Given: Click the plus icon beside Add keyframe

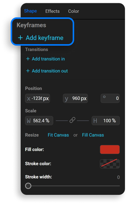Looking at the screenshot, I should coord(20,38).
